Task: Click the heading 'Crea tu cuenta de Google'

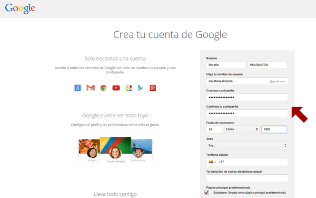Action: (x=170, y=34)
